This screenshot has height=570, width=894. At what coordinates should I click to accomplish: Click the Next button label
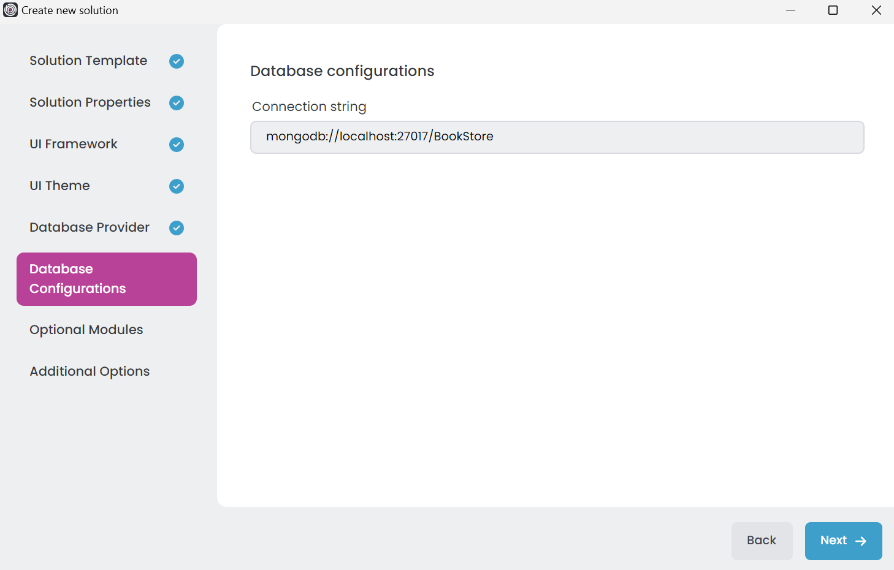(x=833, y=541)
